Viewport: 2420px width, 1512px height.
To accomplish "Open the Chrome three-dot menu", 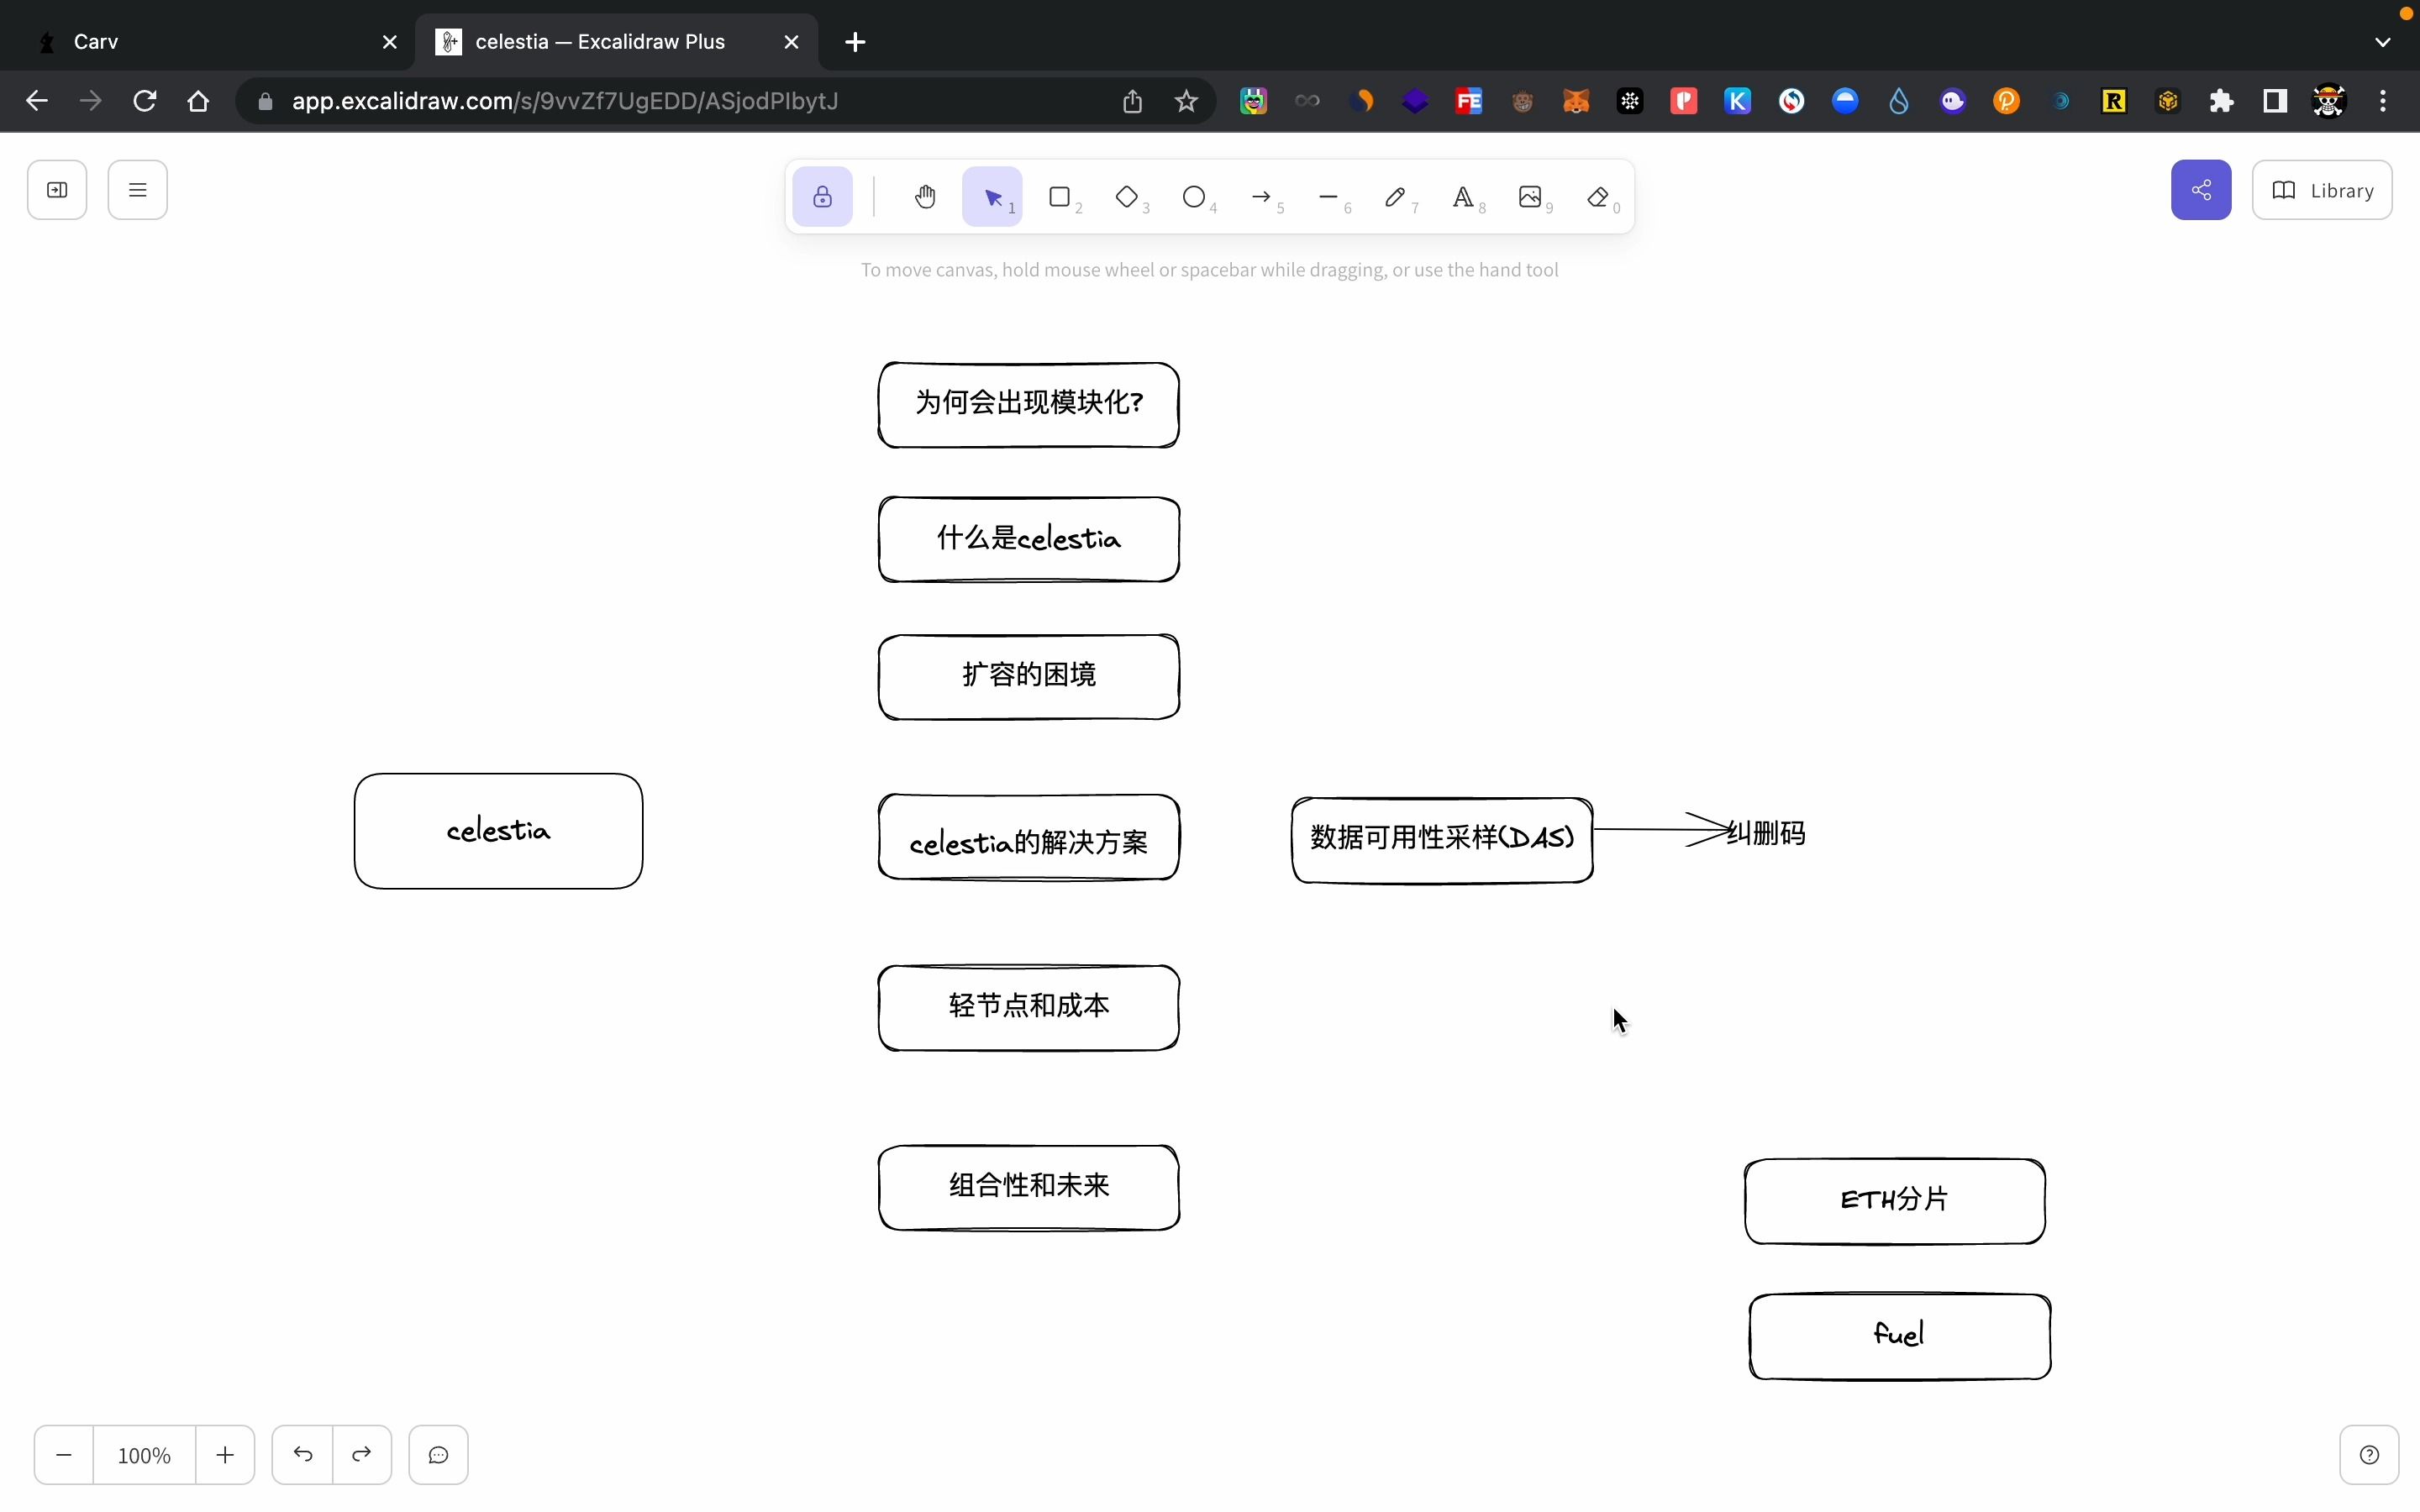I will pos(2383,101).
